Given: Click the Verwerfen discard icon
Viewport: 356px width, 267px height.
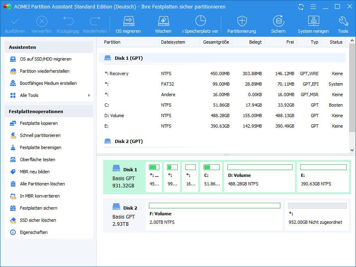Looking at the screenshot, I should (x=42, y=21).
